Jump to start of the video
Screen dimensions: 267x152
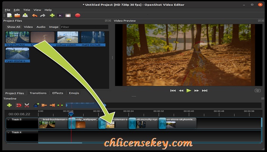pos(173,90)
